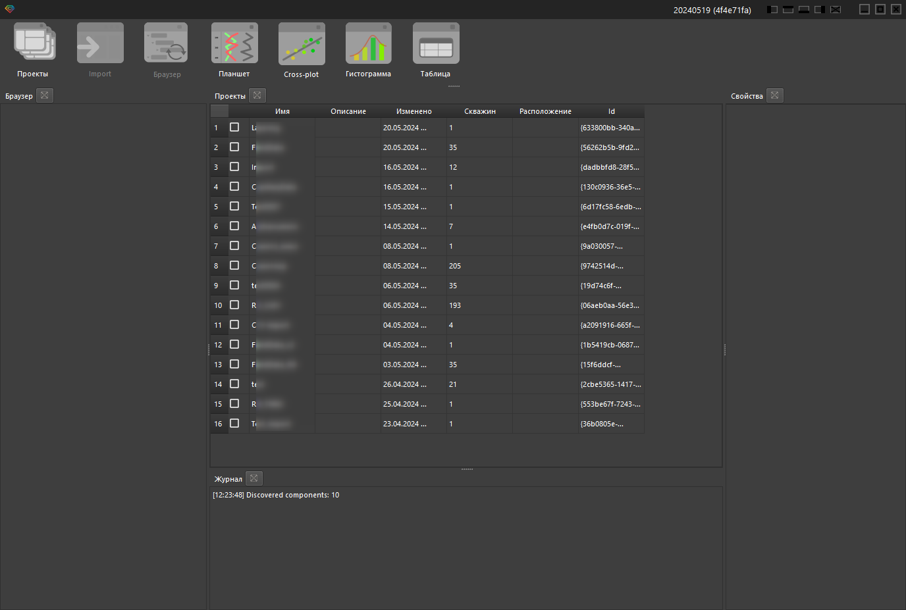Screen dimensions: 906x610
Task: Close the Журнал panel
Action: [253, 478]
